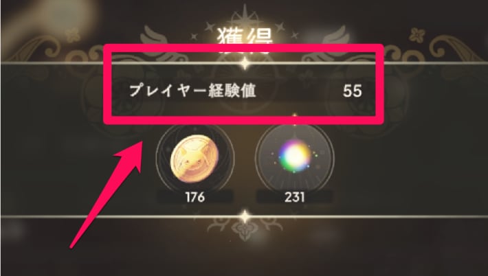Click the compass star emblem above 獲得
The image size is (488, 276).
245,17
